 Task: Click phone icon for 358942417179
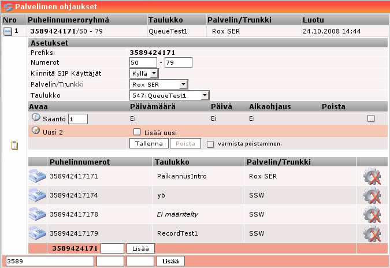pyautogui.click(x=38, y=233)
